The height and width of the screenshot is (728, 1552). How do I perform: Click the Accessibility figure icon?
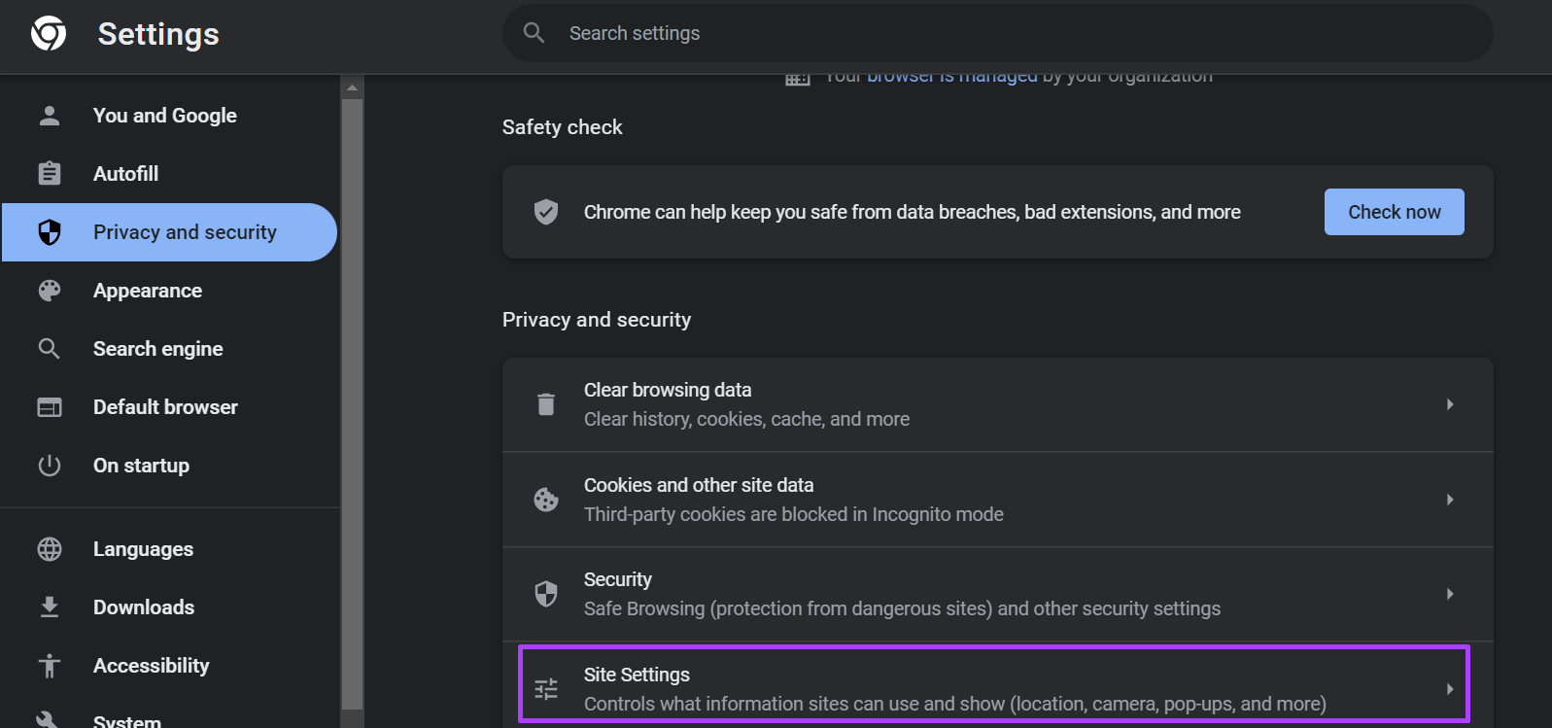click(50, 666)
